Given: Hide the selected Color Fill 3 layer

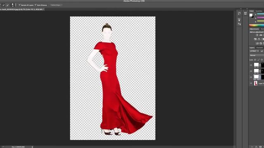Looking at the screenshot, I should pos(251,77).
